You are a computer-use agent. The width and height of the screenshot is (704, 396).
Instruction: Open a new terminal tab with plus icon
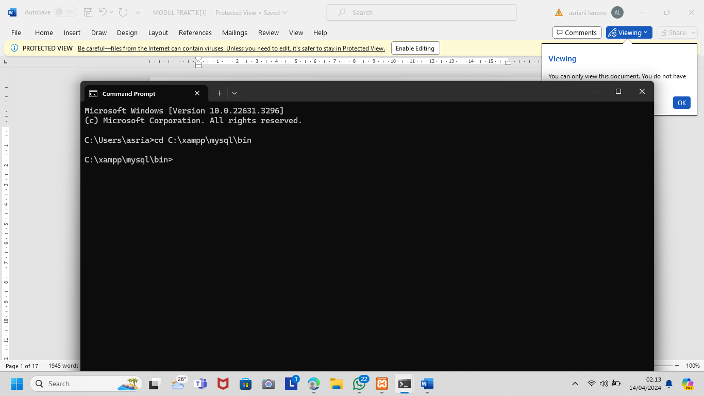(219, 93)
